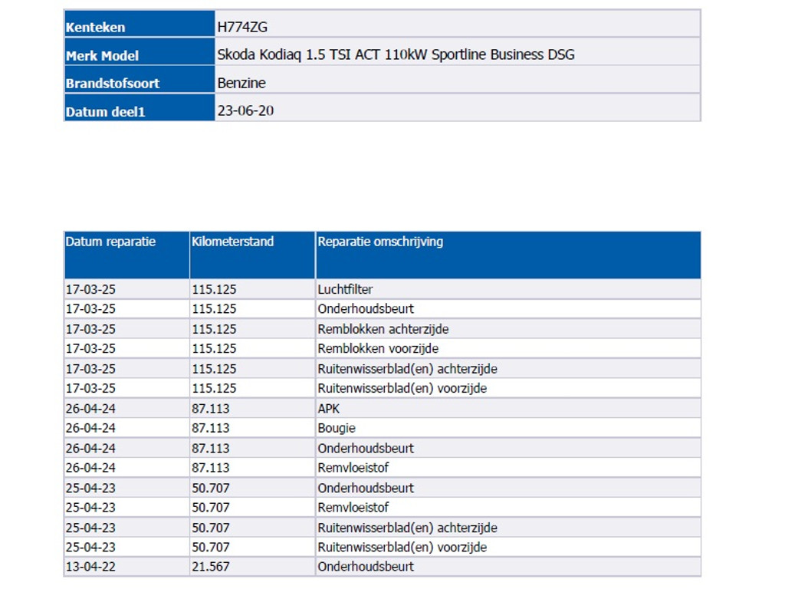785x589 pixels.
Task: Select the Luchtfilter repair entry
Action: pos(345,289)
